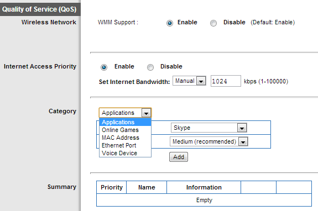The image size is (318, 211).
Task: Click the Set Internet Bandwidth label
Action: 134,82
